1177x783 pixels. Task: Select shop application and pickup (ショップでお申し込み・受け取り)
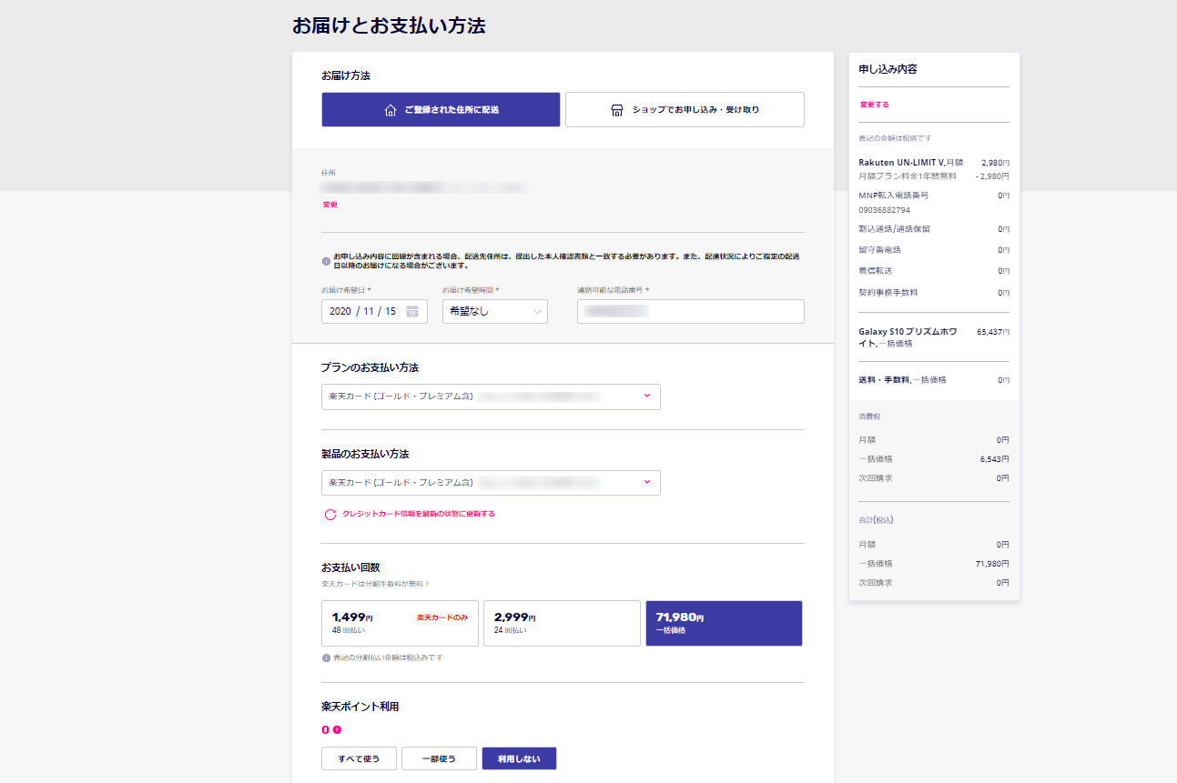685,110
